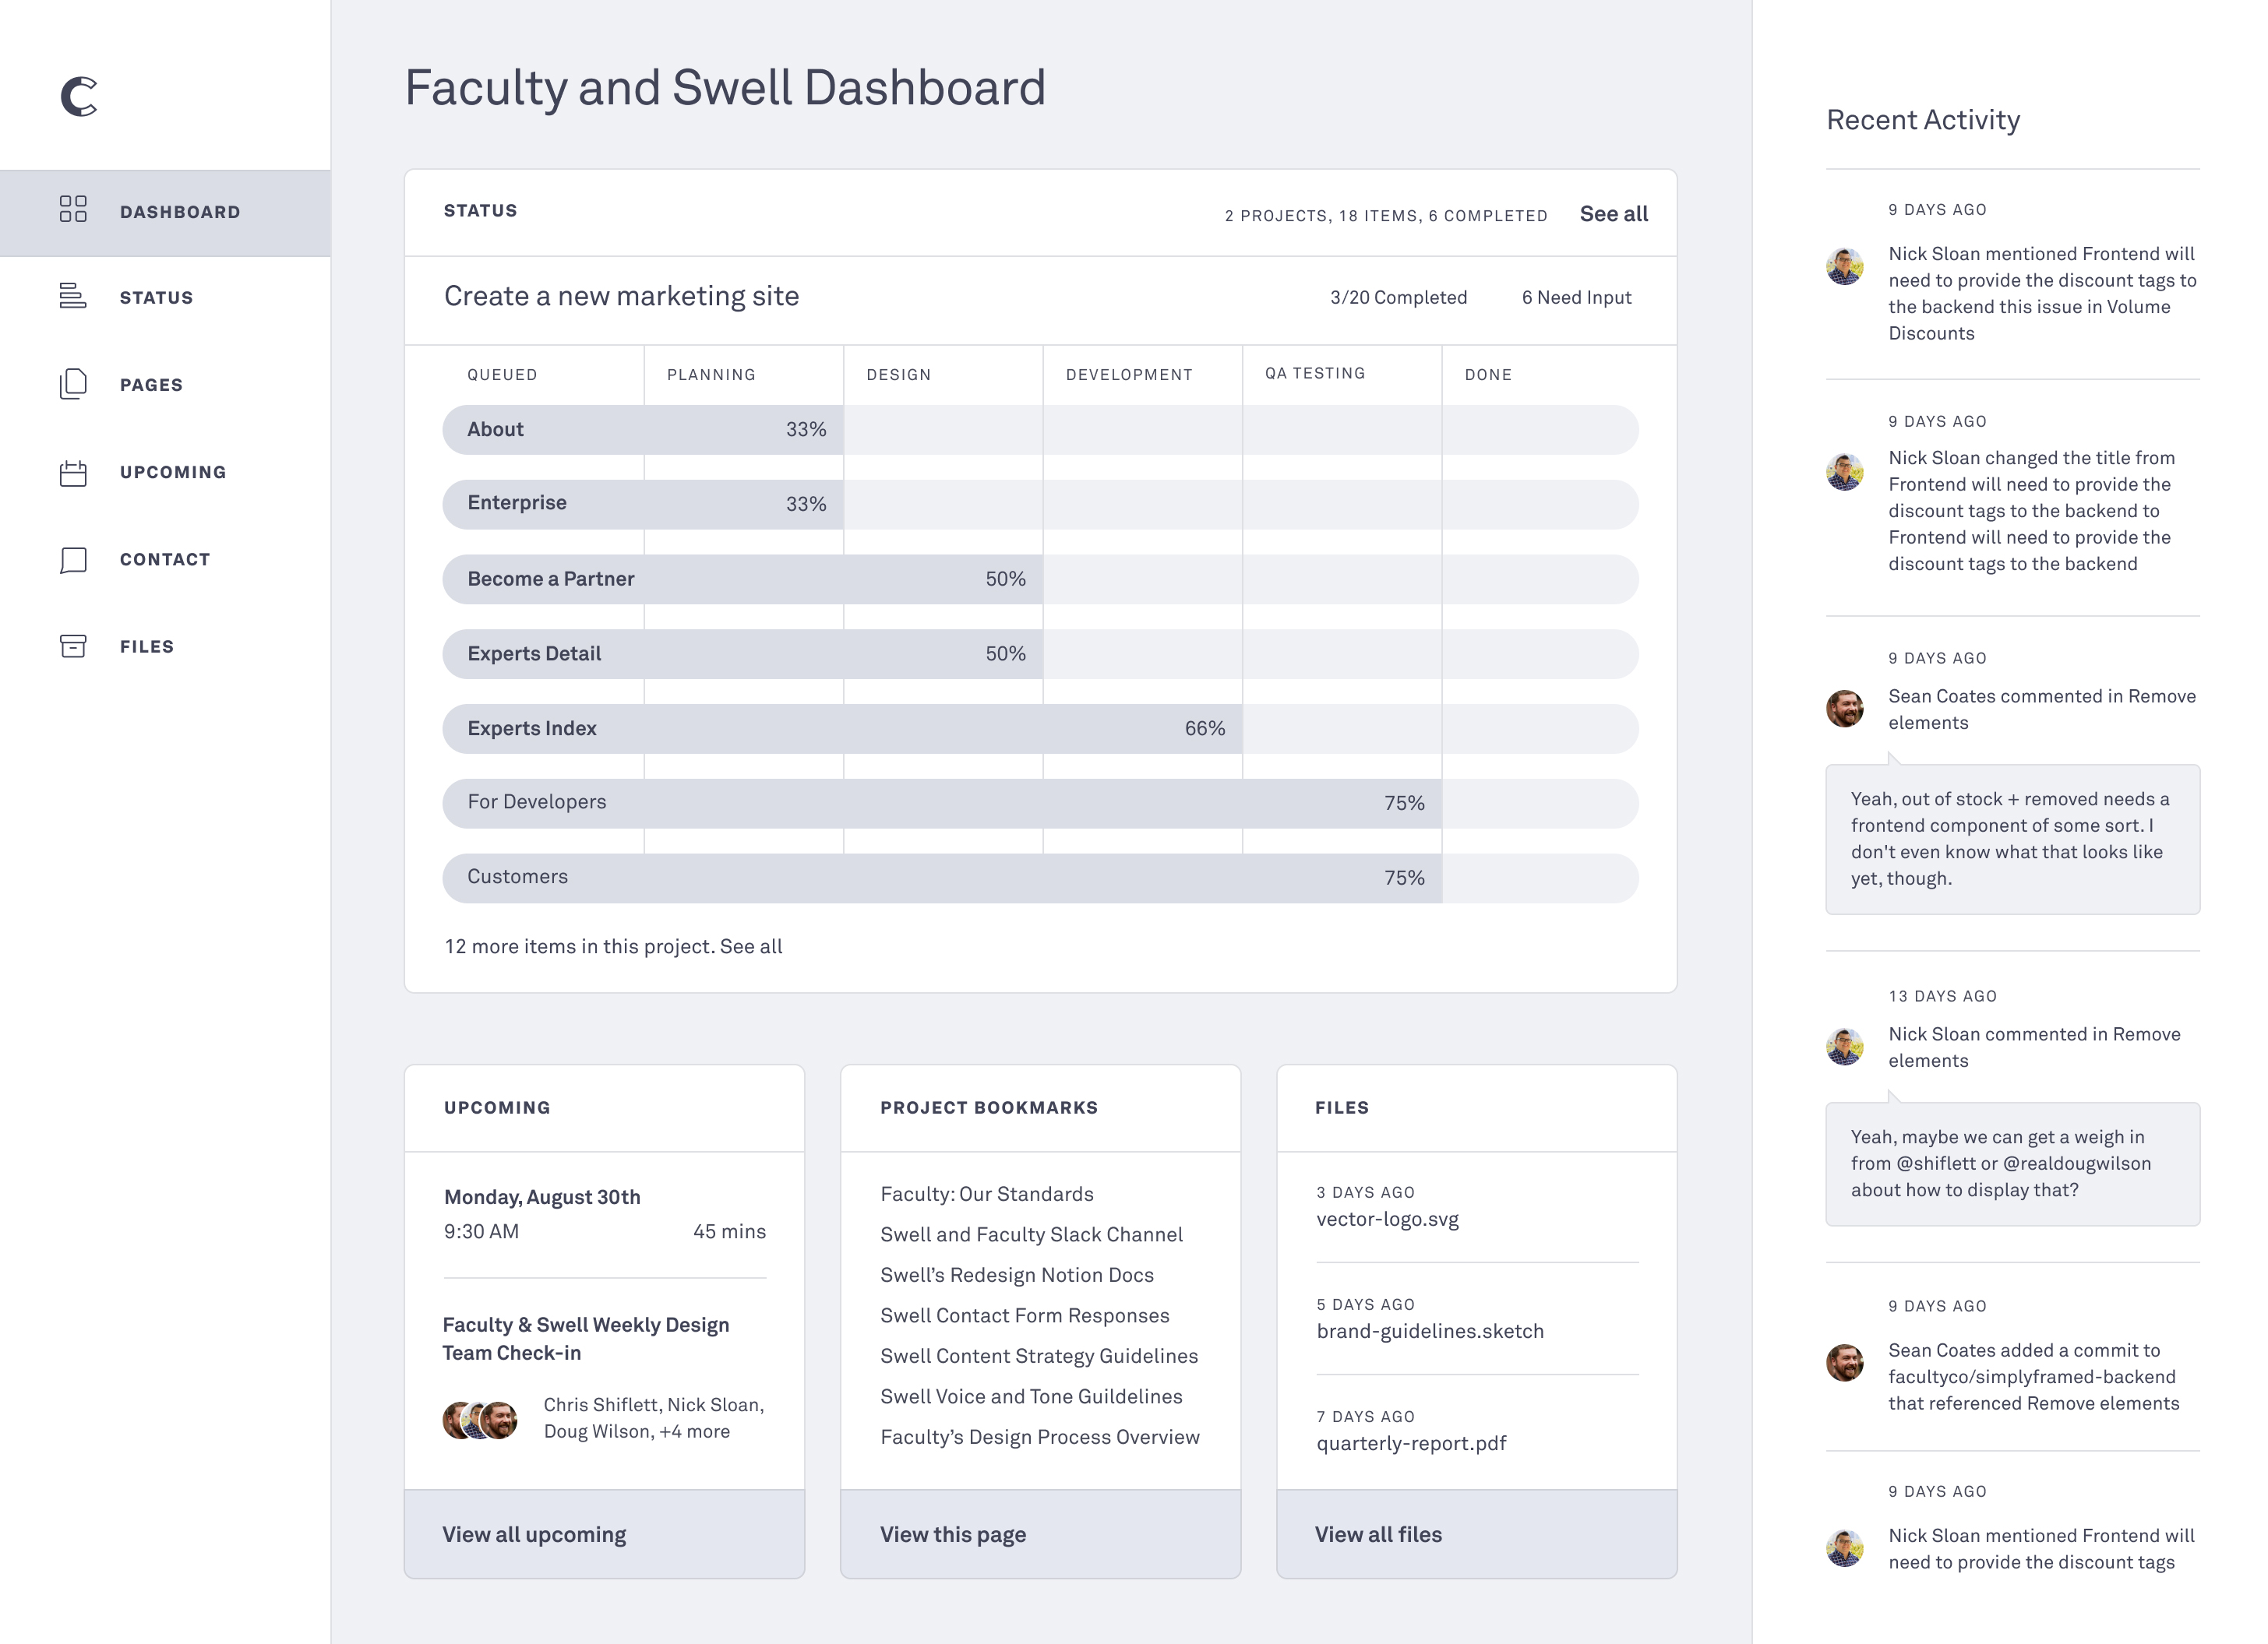The height and width of the screenshot is (1644, 2268).
Task: Click See all in the Status header
Action: click(1613, 214)
